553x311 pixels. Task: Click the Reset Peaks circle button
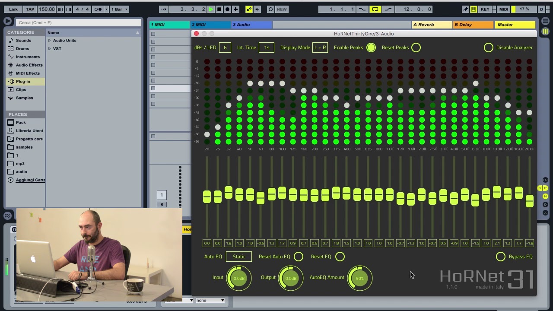point(416,48)
